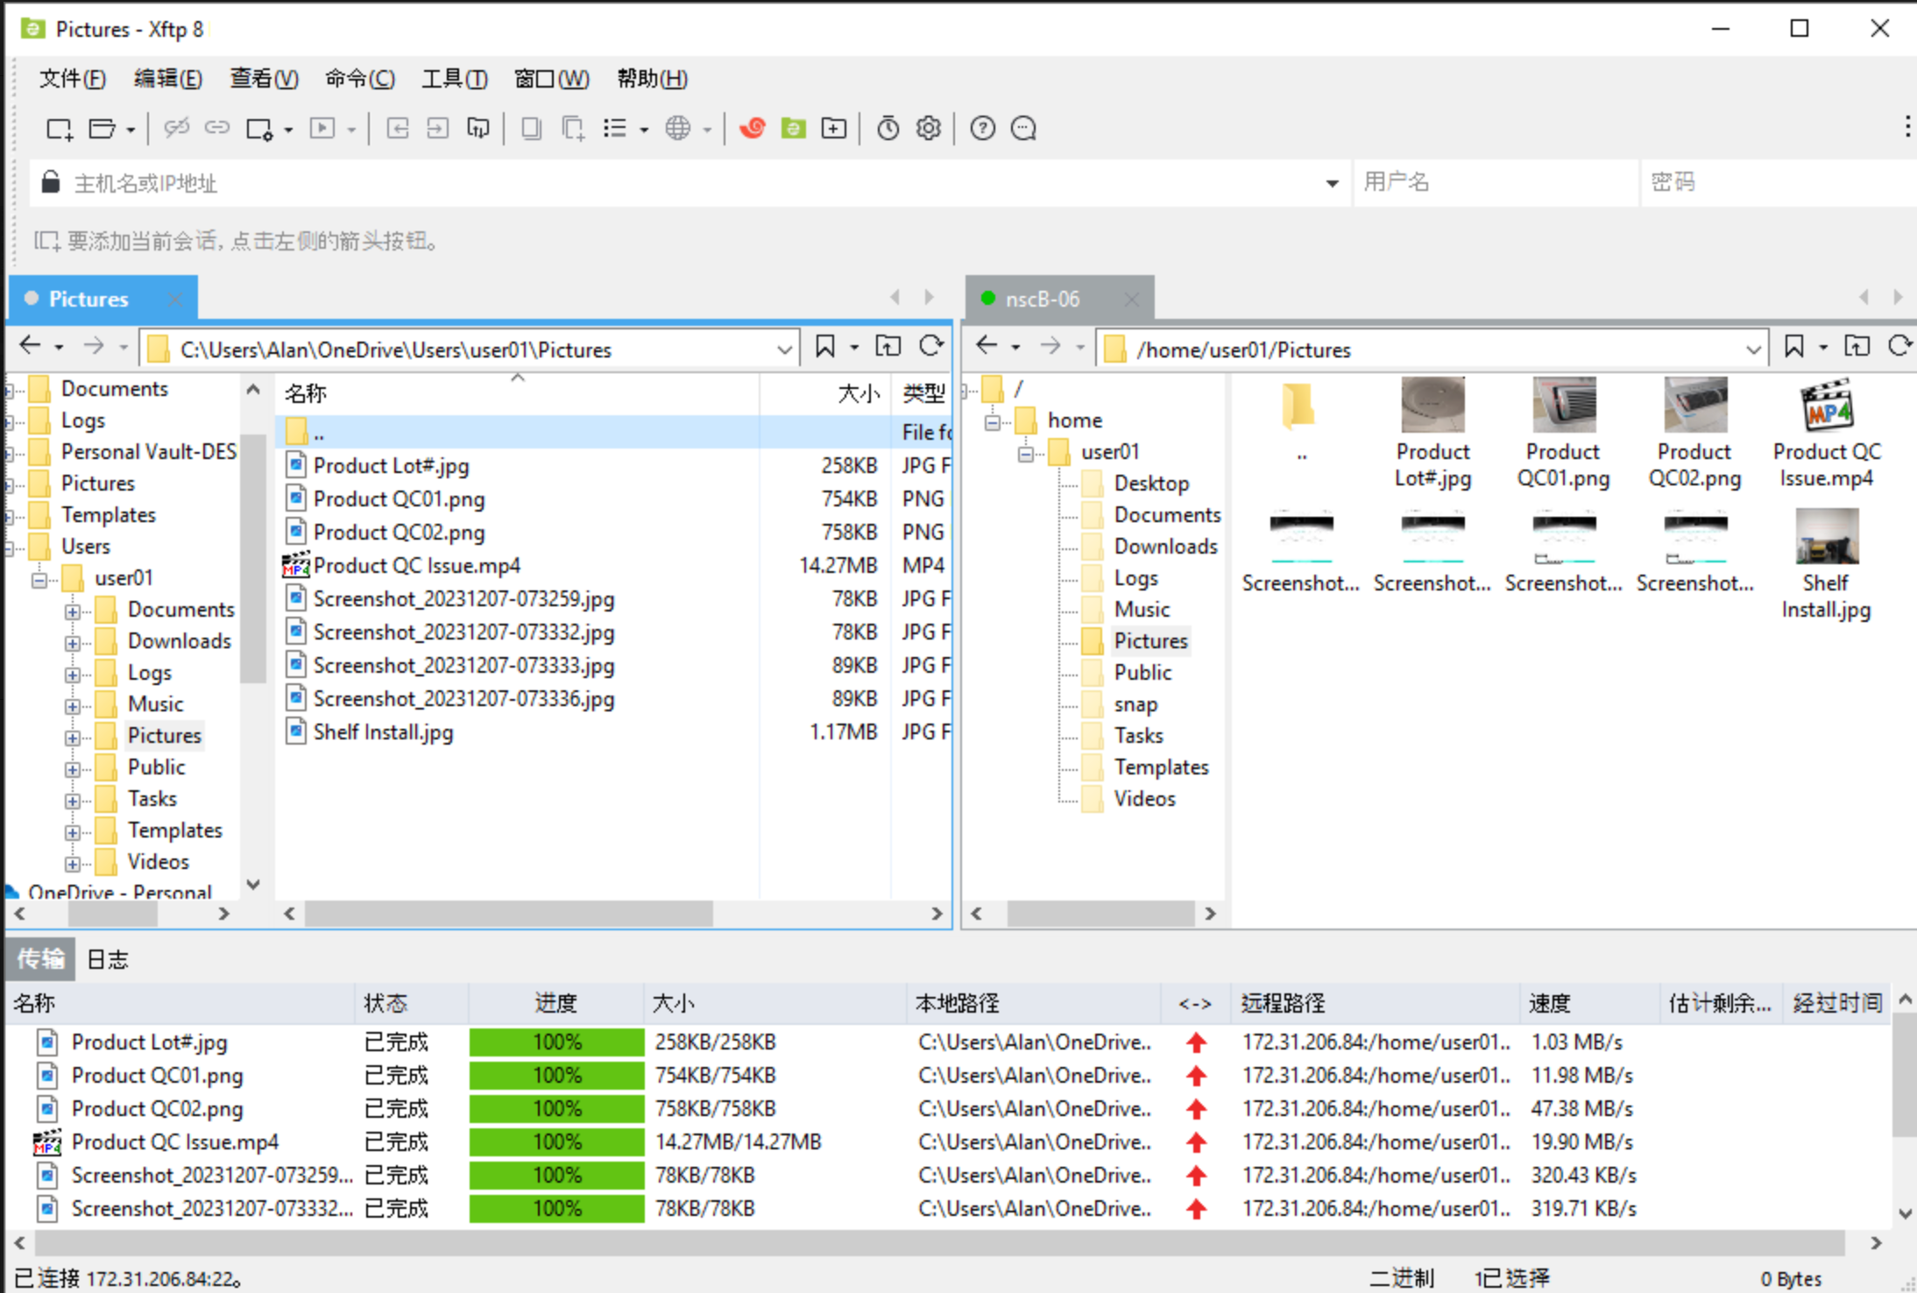Sort local files by 大小 column

pyautogui.click(x=825, y=393)
